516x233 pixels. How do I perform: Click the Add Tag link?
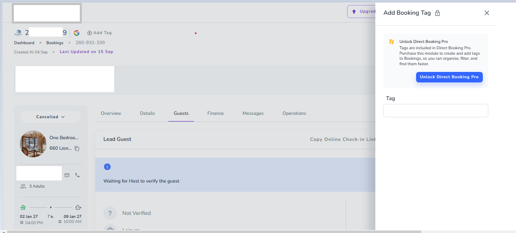click(100, 33)
